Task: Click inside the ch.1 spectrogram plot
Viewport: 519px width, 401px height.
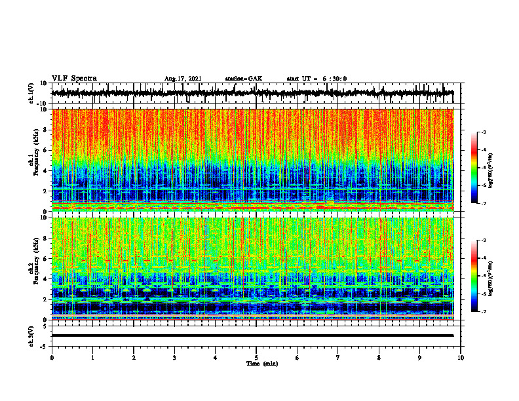Action: pos(252,160)
